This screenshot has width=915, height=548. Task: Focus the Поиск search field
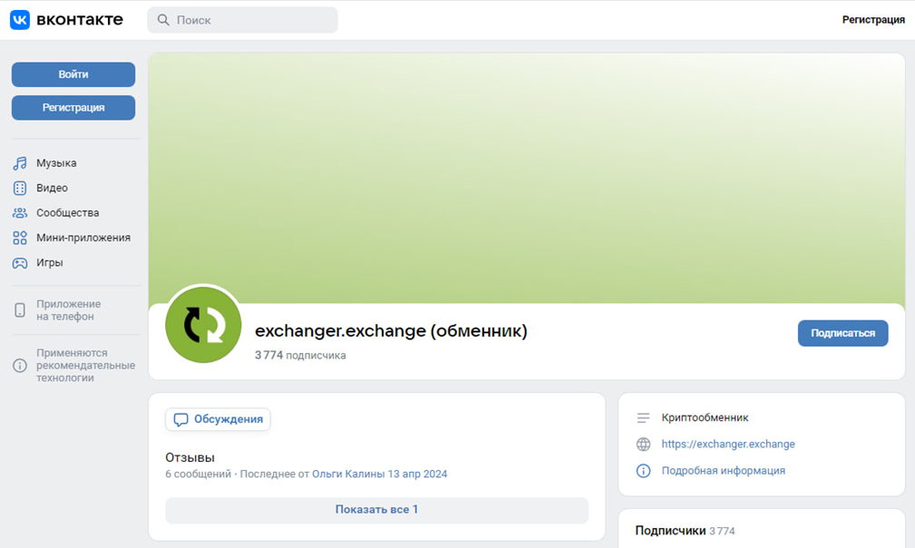click(x=242, y=20)
